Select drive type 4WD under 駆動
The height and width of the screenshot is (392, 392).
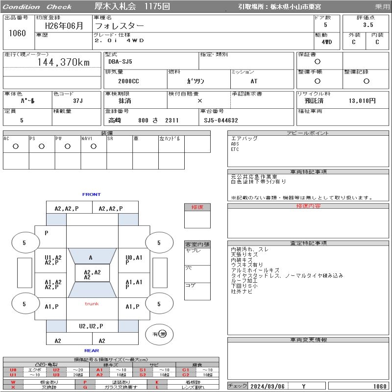(x=327, y=42)
